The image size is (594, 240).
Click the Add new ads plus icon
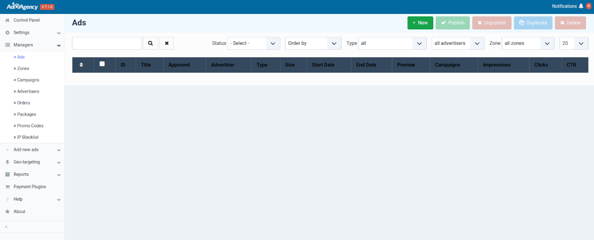(7, 150)
